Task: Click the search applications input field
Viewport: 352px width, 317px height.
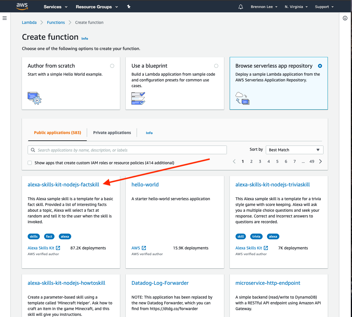Action: click(127, 150)
